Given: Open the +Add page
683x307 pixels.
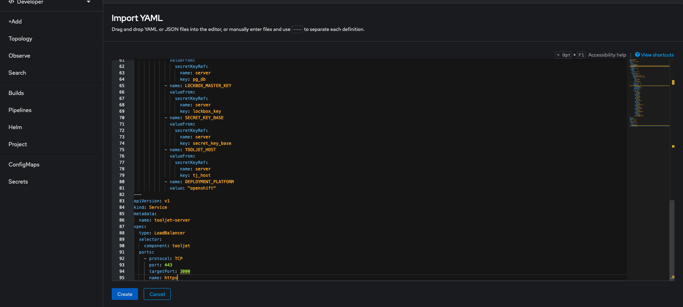Looking at the screenshot, I should [15, 22].
